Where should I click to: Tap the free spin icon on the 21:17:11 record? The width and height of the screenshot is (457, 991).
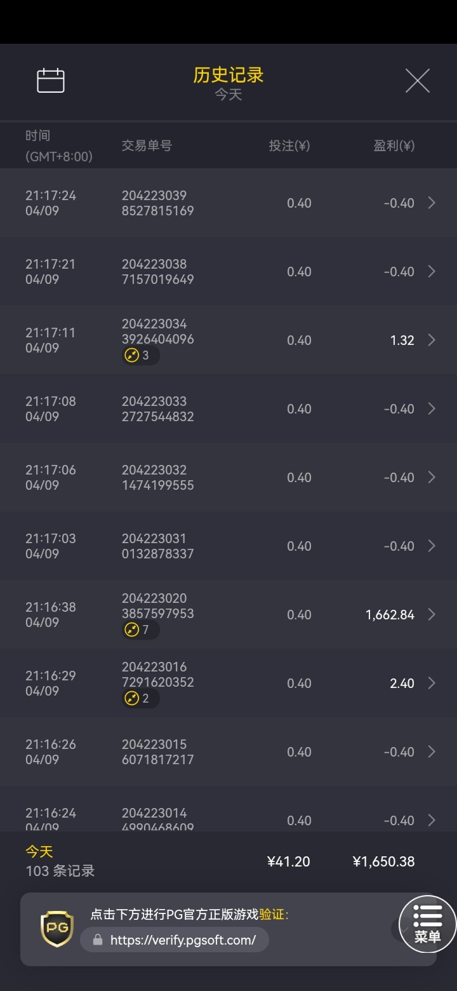(132, 356)
